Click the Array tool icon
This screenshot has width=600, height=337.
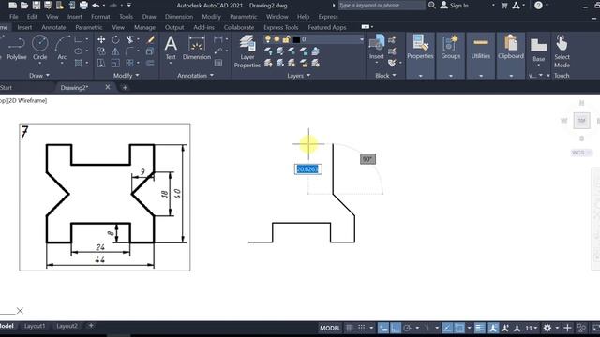[x=130, y=63]
